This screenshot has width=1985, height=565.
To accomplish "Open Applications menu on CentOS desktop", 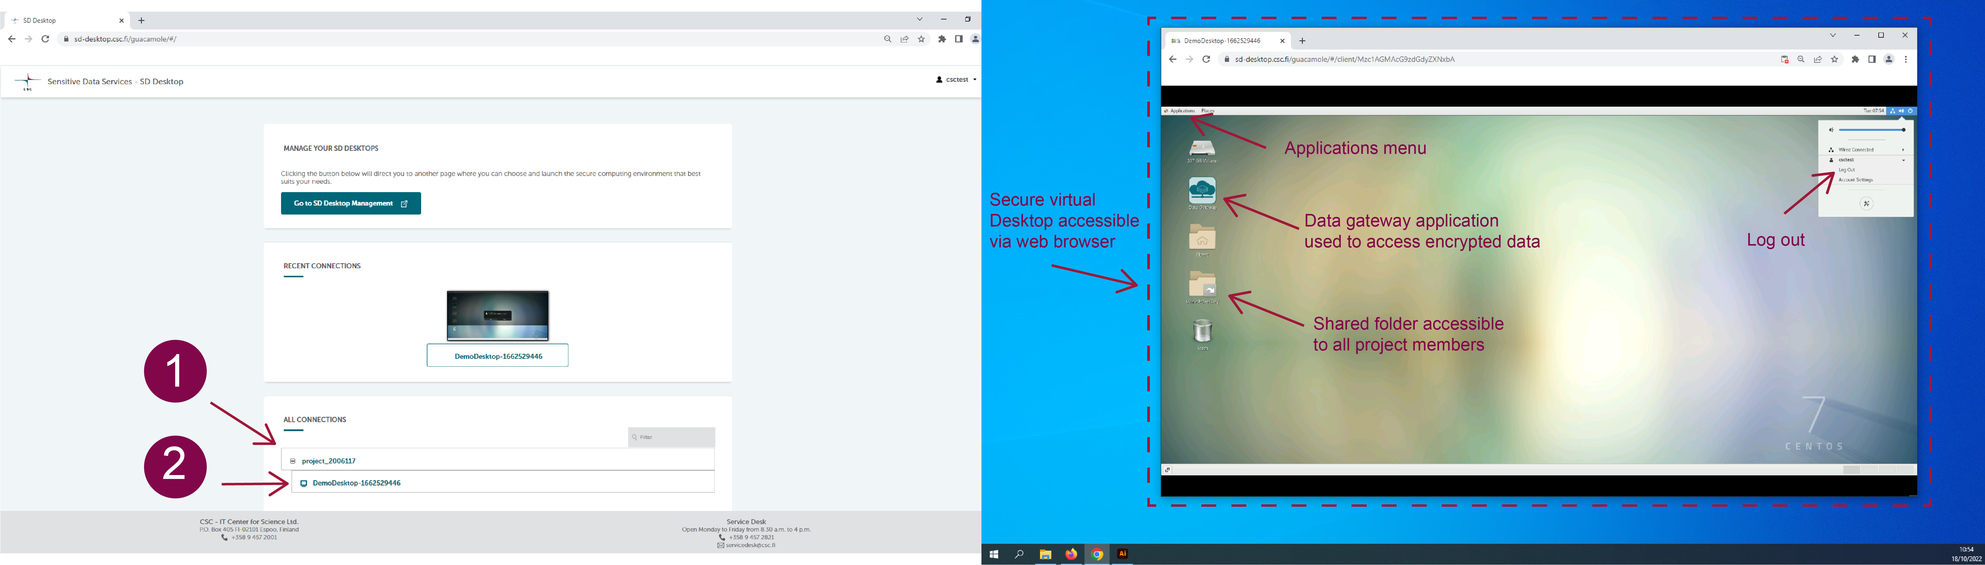I will click(x=1180, y=111).
